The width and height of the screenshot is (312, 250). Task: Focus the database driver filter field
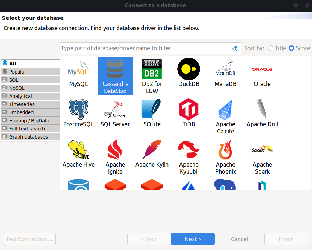click(x=145, y=48)
